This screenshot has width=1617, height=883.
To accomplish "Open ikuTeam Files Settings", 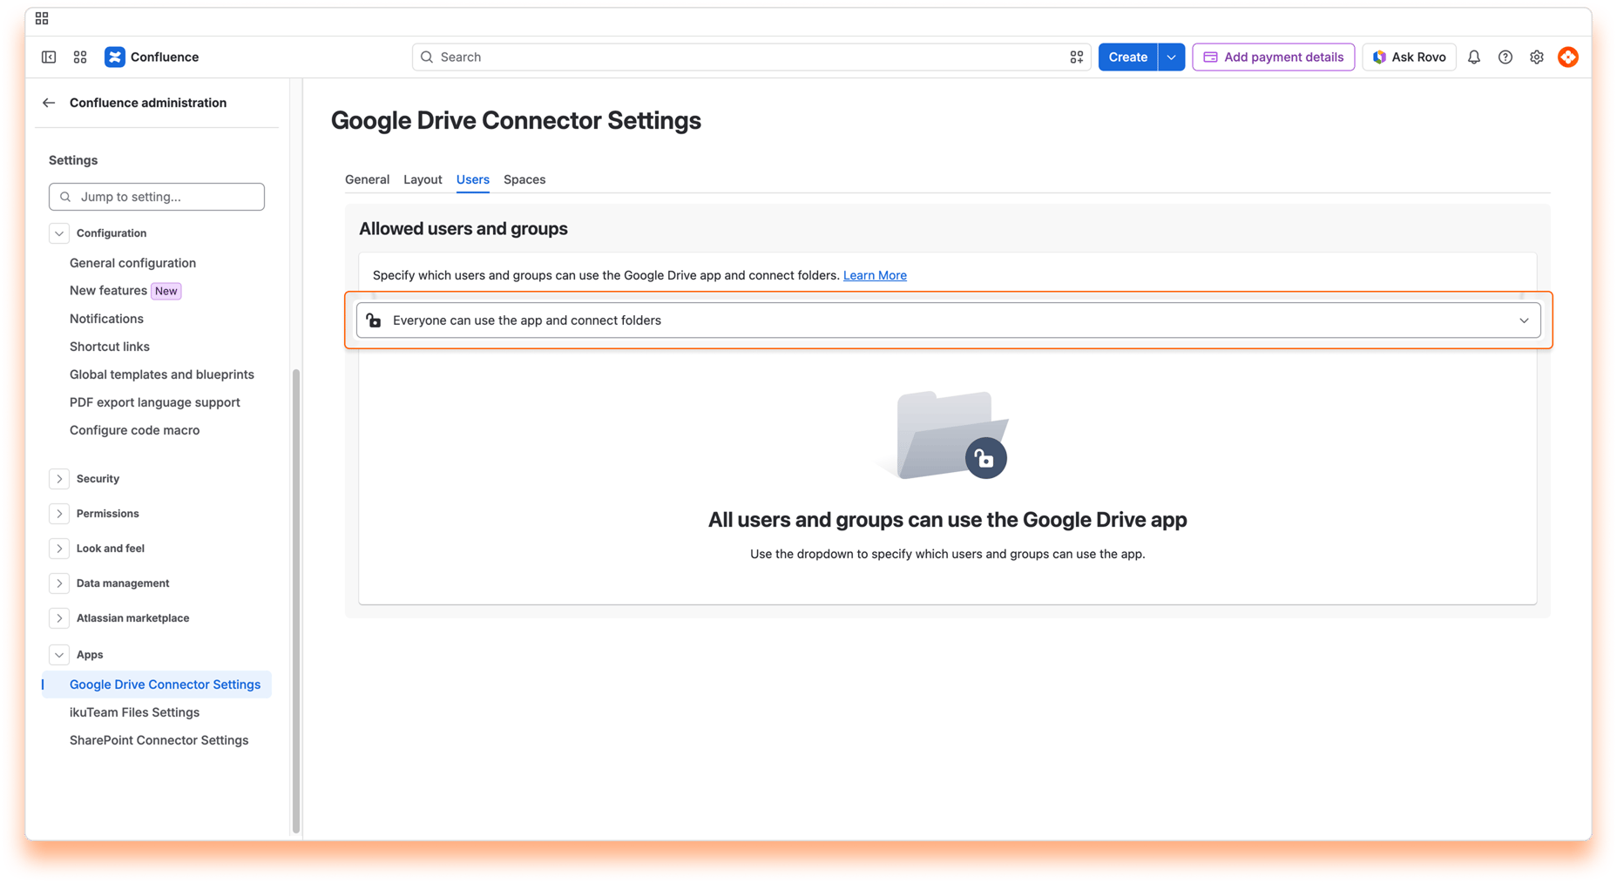I will [x=134, y=712].
